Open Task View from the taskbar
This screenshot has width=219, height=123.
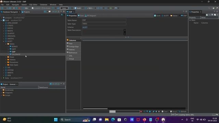click(x=94, y=120)
